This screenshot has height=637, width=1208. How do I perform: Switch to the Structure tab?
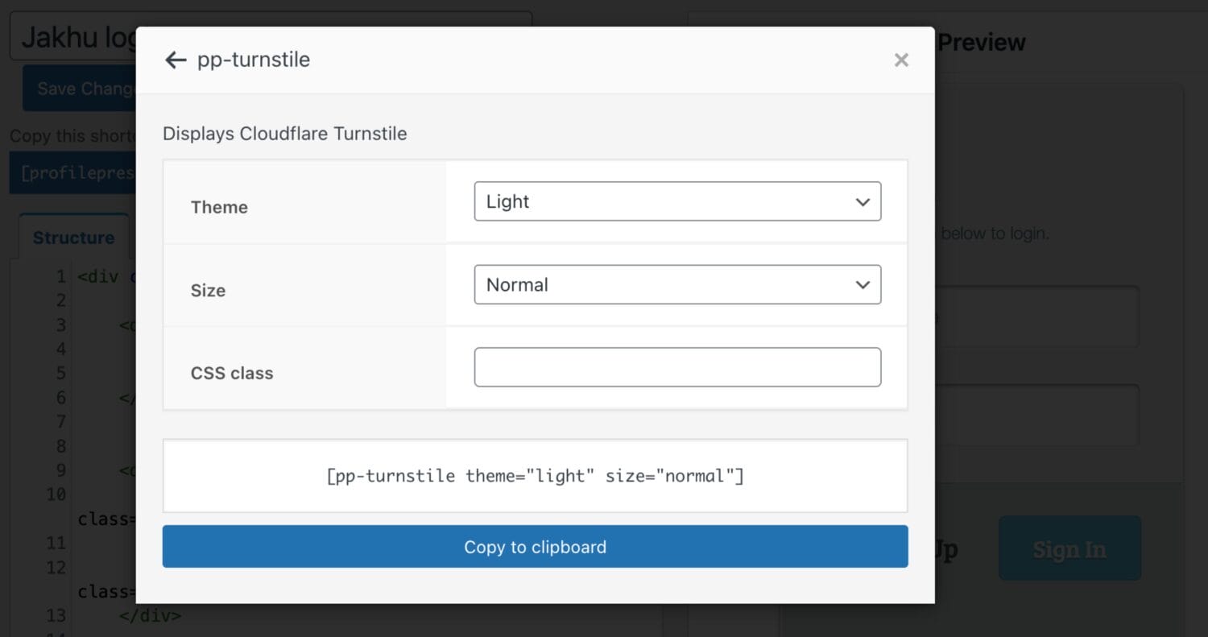[73, 238]
